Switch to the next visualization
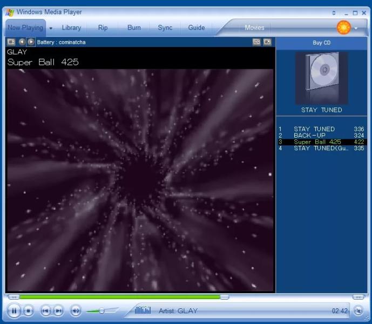372x324 pixels. point(31,42)
